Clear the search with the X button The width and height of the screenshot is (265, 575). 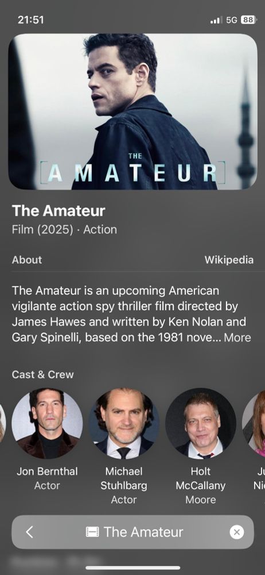point(236,532)
